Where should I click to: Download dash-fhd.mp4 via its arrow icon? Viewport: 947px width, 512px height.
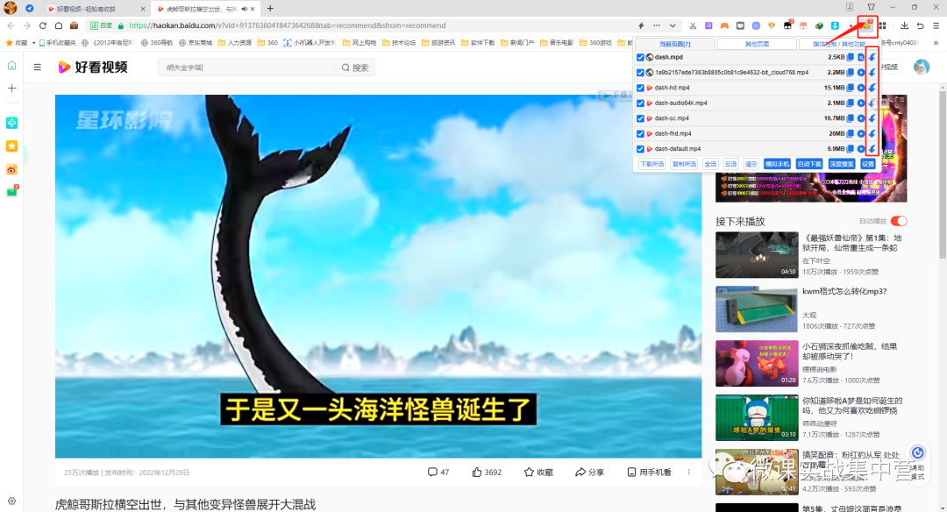(x=872, y=133)
